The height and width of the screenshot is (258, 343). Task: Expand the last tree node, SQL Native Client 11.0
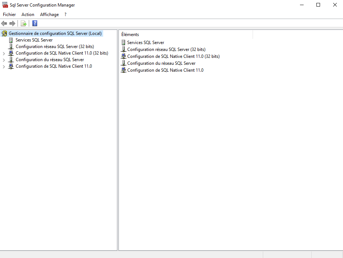point(4,67)
